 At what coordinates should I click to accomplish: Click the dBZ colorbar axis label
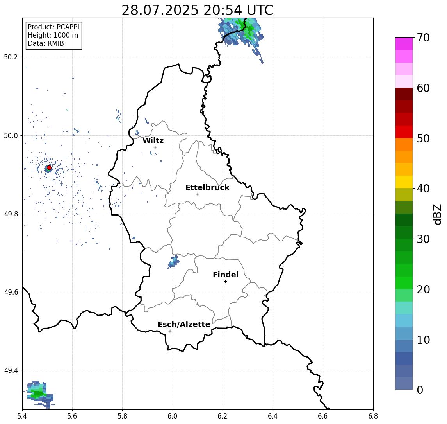pos(437,214)
